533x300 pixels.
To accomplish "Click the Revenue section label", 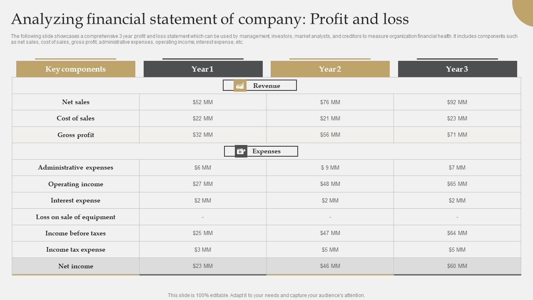I will [x=266, y=86].
